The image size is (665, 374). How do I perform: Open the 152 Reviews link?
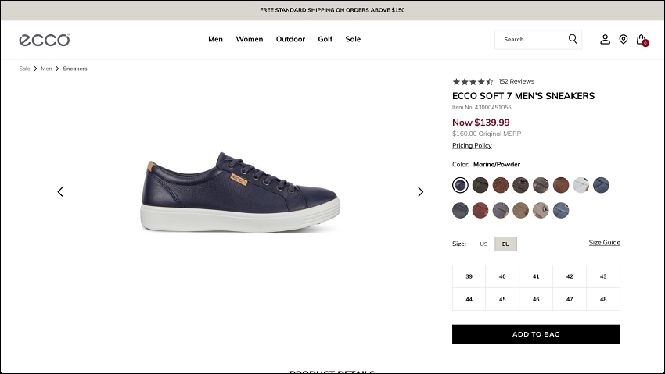point(516,81)
